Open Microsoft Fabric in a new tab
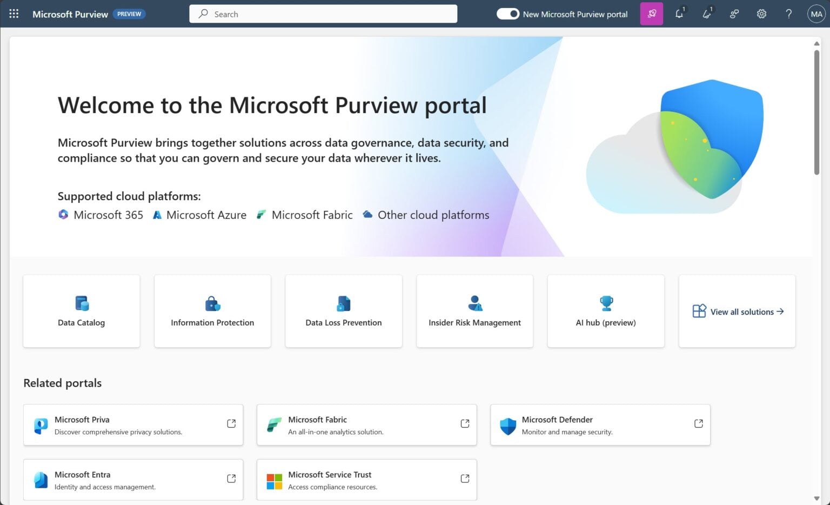Screen dimensions: 830x505 [366, 424]
